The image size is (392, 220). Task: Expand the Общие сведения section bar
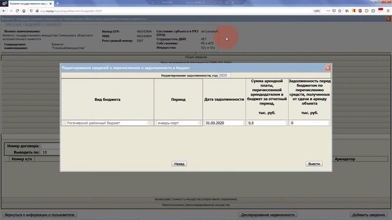196,57
